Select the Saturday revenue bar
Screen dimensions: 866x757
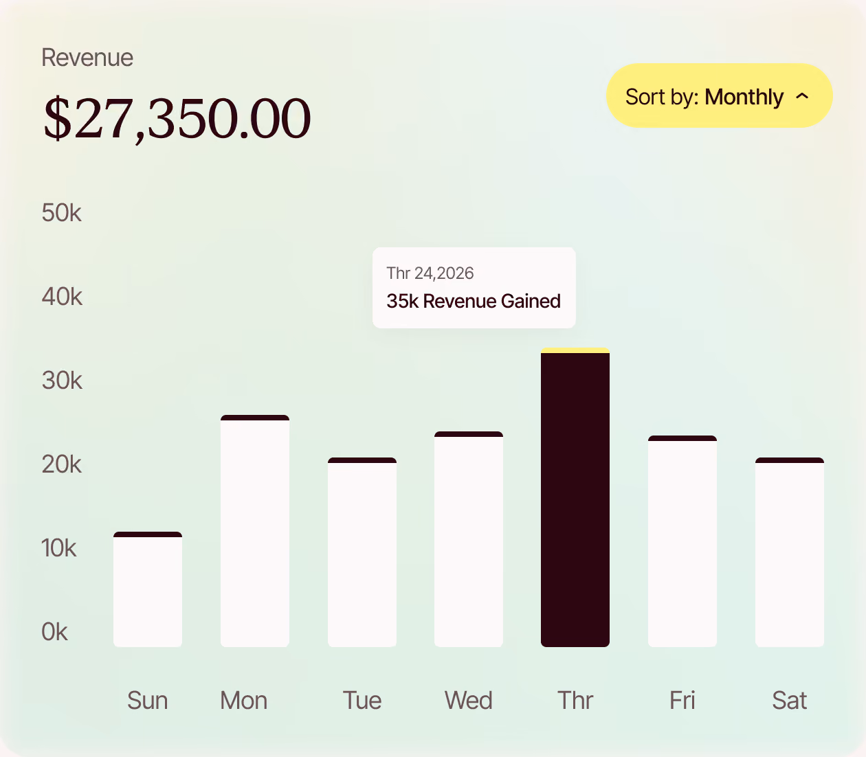point(790,552)
